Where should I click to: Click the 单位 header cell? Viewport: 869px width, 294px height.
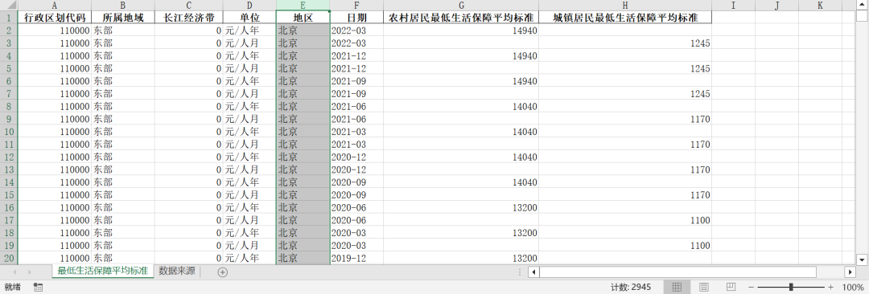[x=249, y=17]
